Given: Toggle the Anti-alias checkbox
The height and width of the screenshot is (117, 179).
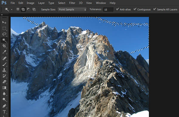Looking at the screenshot, I should [x=117, y=9].
